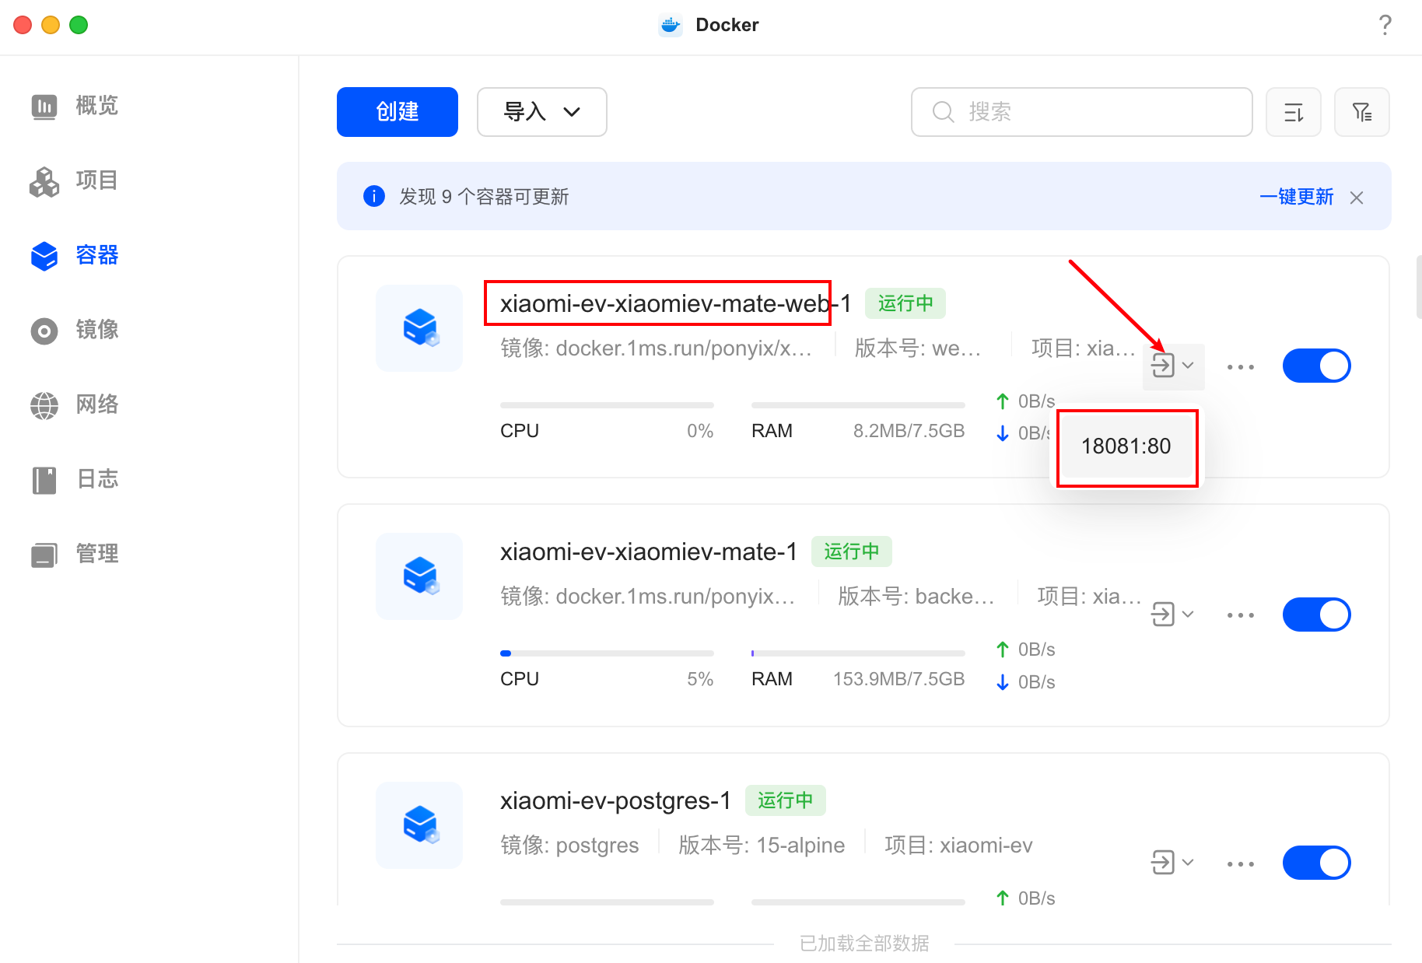Toggle off the xiaomiev-mate-1 container switch
The width and height of the screenshot is (1422, 963).
click(1317, 615)
